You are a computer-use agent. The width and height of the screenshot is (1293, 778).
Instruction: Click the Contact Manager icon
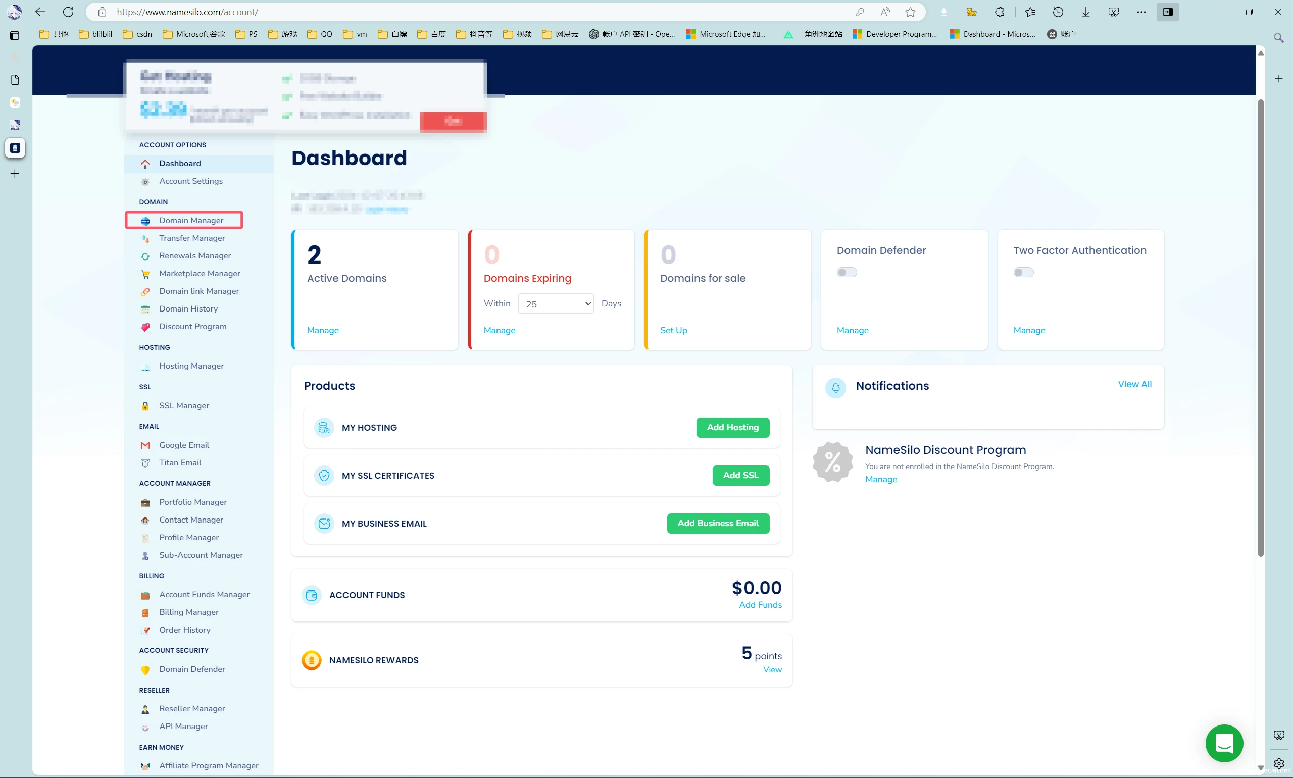[145, 520]
